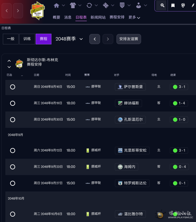
Task: Navigate forward with the right arrow button
Action: click(x=18, y=11)
